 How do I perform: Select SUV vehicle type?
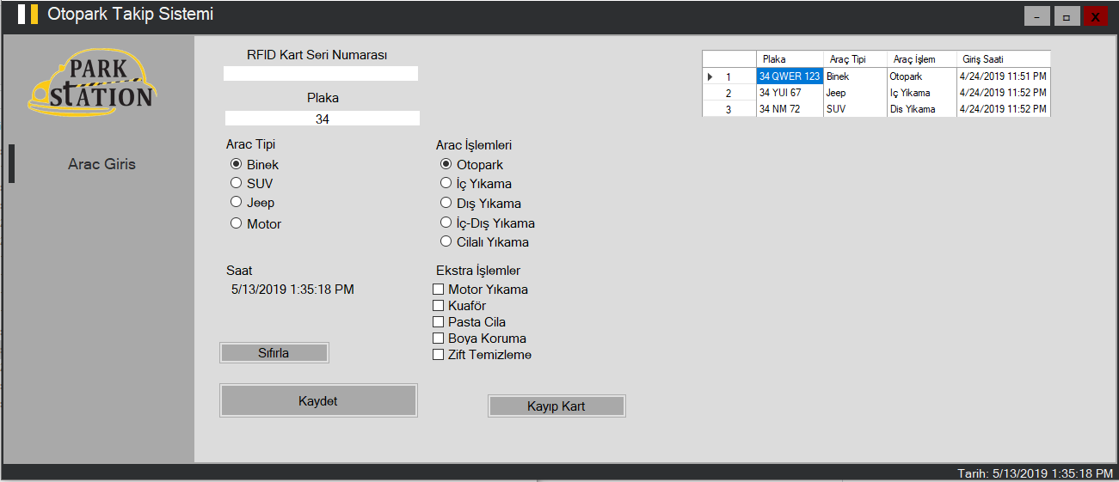[251, 183]
